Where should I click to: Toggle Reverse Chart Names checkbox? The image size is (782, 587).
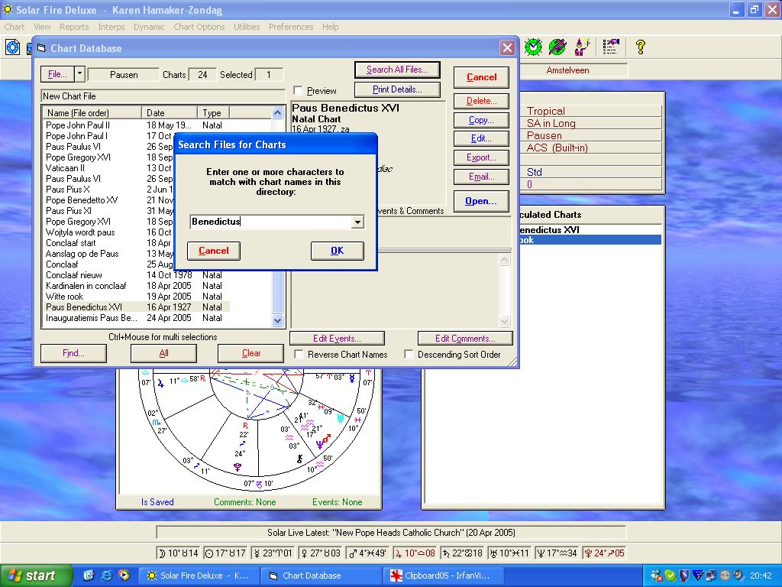299,355
